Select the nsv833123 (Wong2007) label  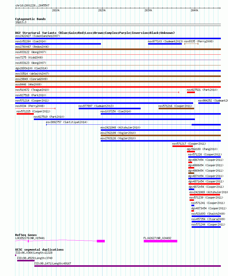pos(31,63)
